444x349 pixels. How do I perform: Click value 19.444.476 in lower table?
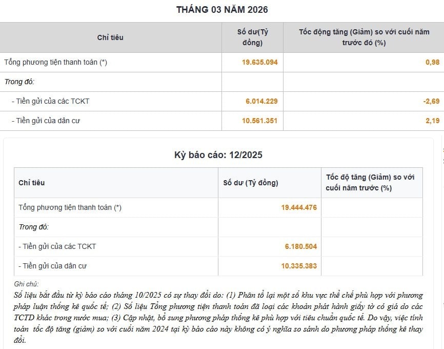[299, 207]
